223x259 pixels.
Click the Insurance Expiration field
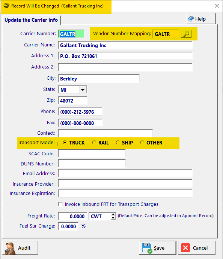pyautogui.click(x=125, y=194)
